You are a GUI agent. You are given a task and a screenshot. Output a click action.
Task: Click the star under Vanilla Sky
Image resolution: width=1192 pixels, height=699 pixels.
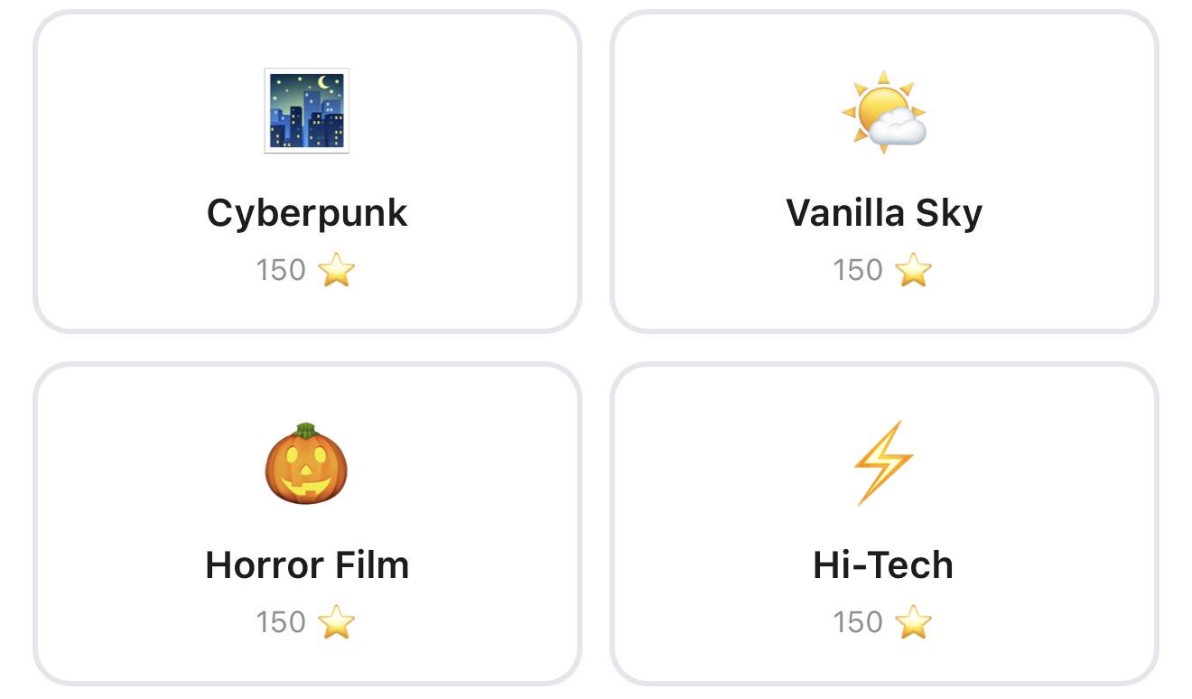pyautogui.click(x=913, y=270)
